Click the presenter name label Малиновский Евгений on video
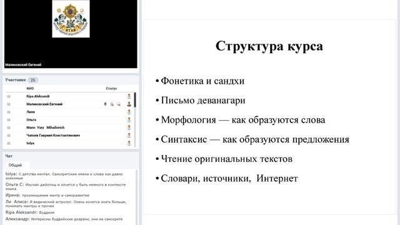The width and height of the screenshot is (400, 225). click(23, 65)
